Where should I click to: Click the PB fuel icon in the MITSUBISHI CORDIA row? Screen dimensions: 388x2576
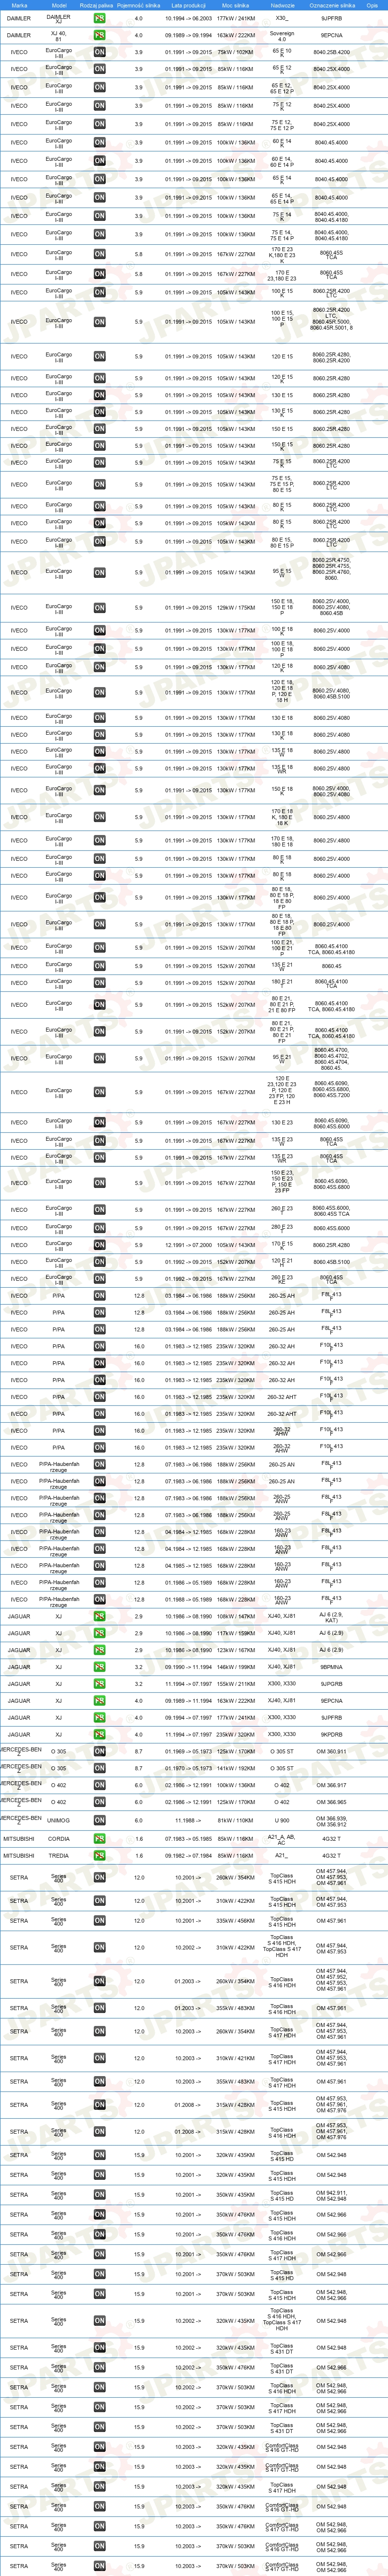click(99, 1839)
